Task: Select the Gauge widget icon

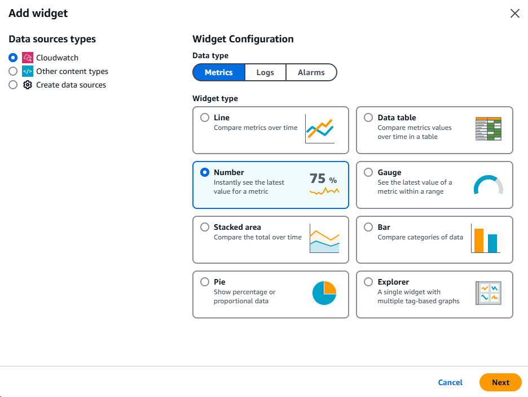Action: tap(489, 184)
